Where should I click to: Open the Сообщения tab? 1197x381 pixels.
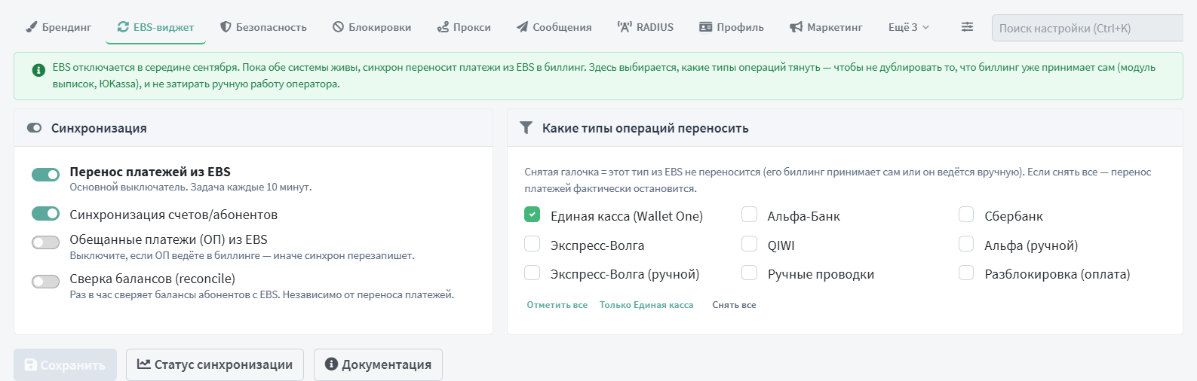pyautogui.click(x=554, y=27)
